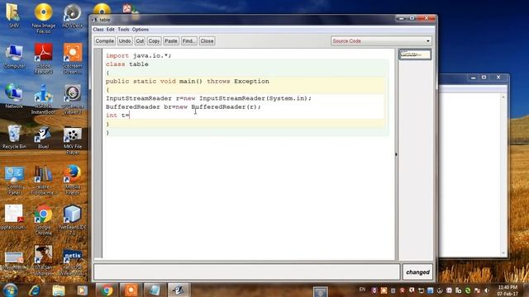The image size is (529, 297).
Task: Click the 'changed' status indicator
Action: (417, 272)
